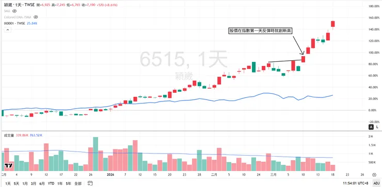Click the 三月 label on time axis
This screenshot has height=187, width=382.
click(x=274, y=175)
